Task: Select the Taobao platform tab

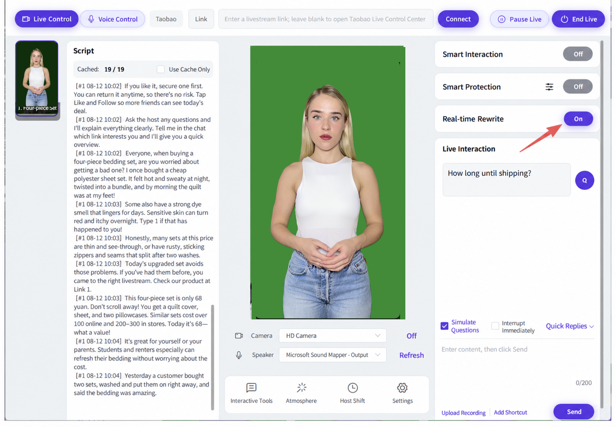Action: 166,19
